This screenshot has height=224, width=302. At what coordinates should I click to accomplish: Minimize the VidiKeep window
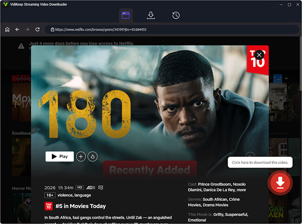[x=281, y=5]
